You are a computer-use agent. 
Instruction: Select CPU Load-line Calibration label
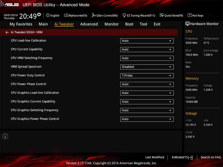28,41
